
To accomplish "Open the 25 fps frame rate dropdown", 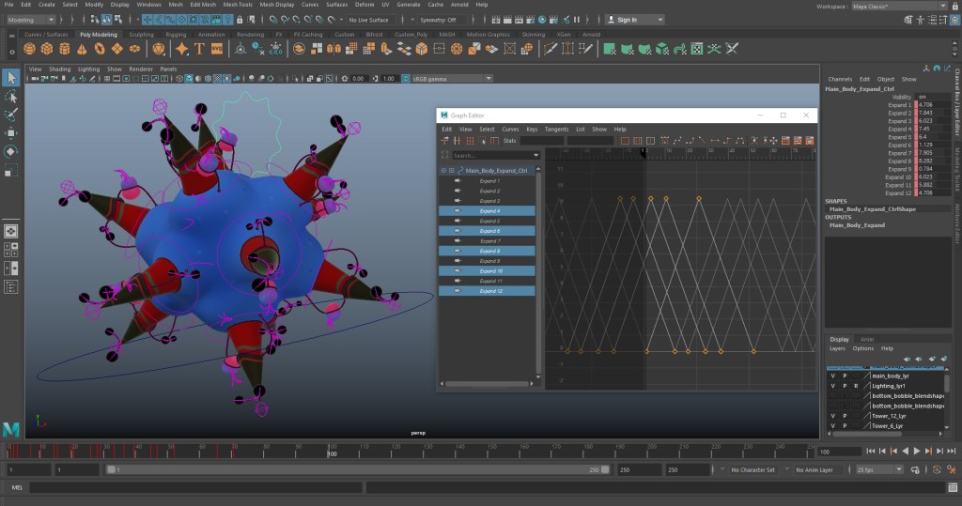I will tap(878, 469).
